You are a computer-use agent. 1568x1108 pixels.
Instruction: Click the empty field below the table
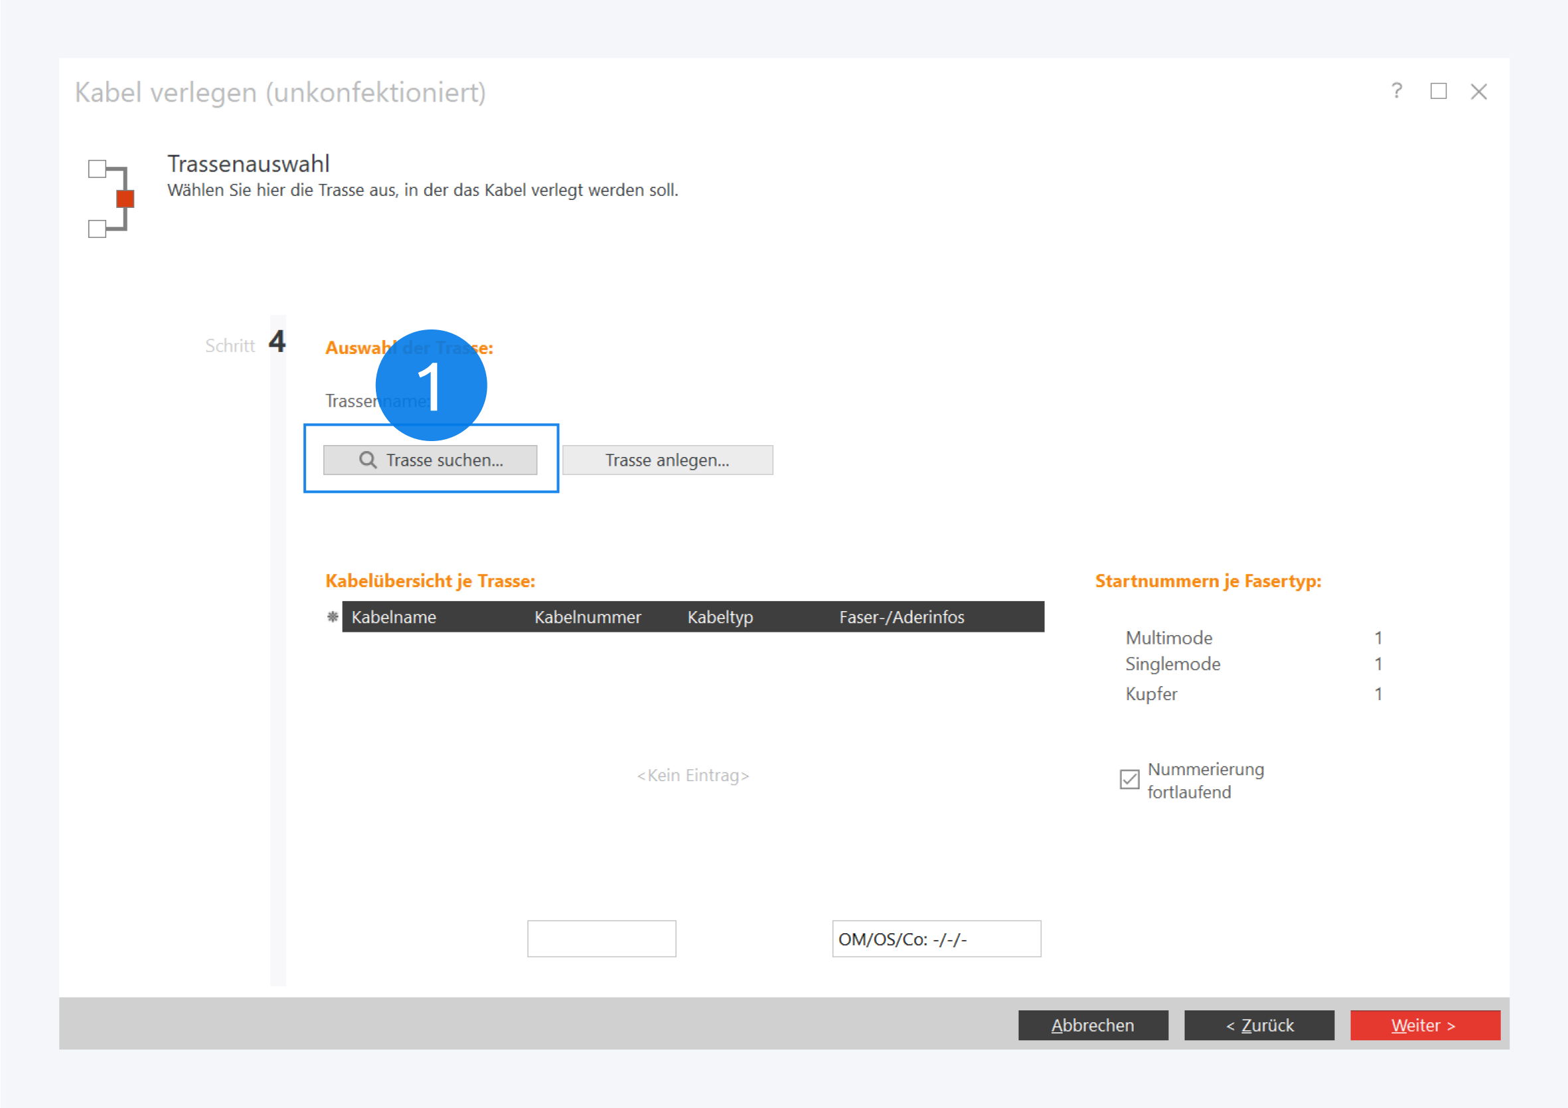[x=601, y=939]
